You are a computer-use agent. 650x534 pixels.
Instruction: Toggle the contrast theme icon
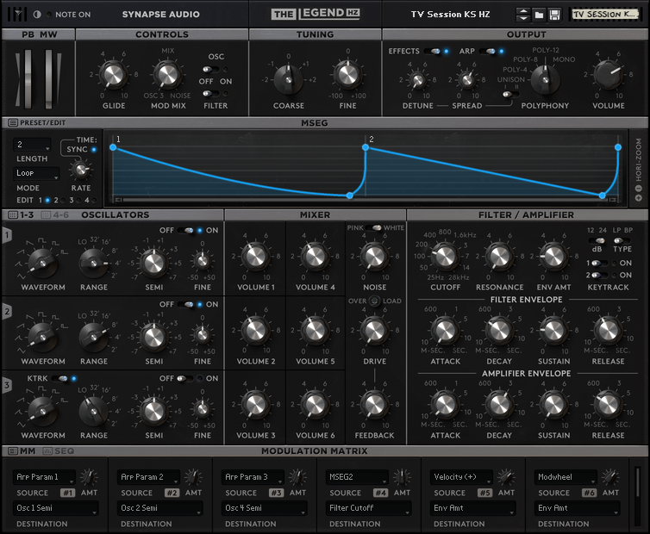(37, 14)
